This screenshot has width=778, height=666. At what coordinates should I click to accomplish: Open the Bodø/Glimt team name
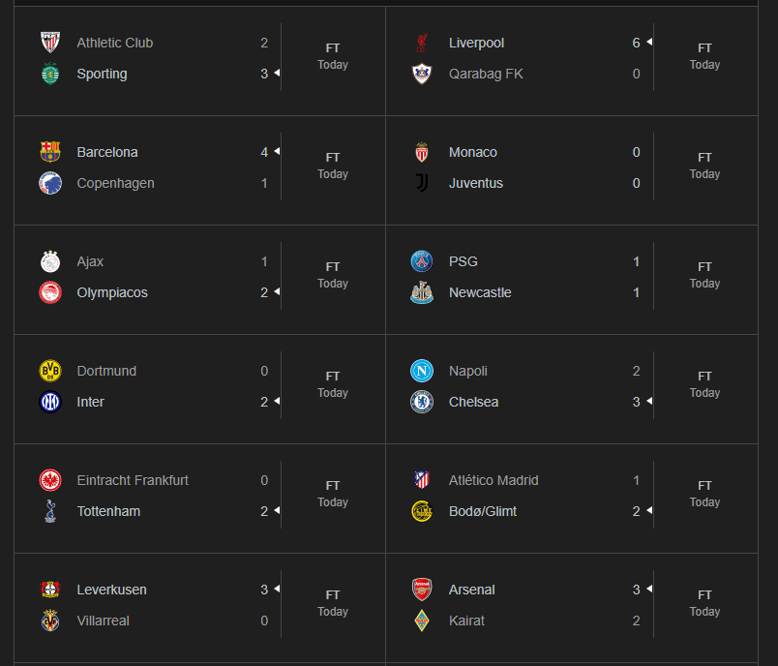coord(483,511)
